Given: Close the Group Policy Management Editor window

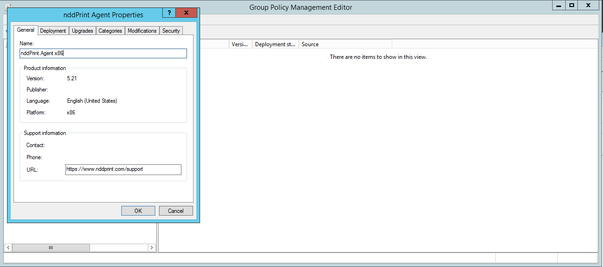Looking at the screenshot, I should [x=589, y=5].
